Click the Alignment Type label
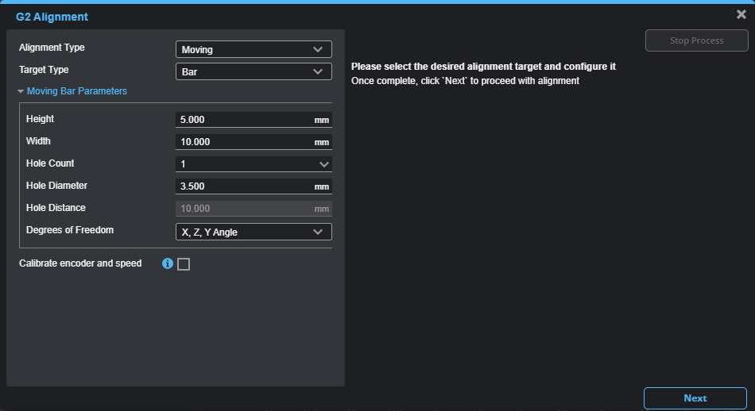755x411 pixels. 52,48
